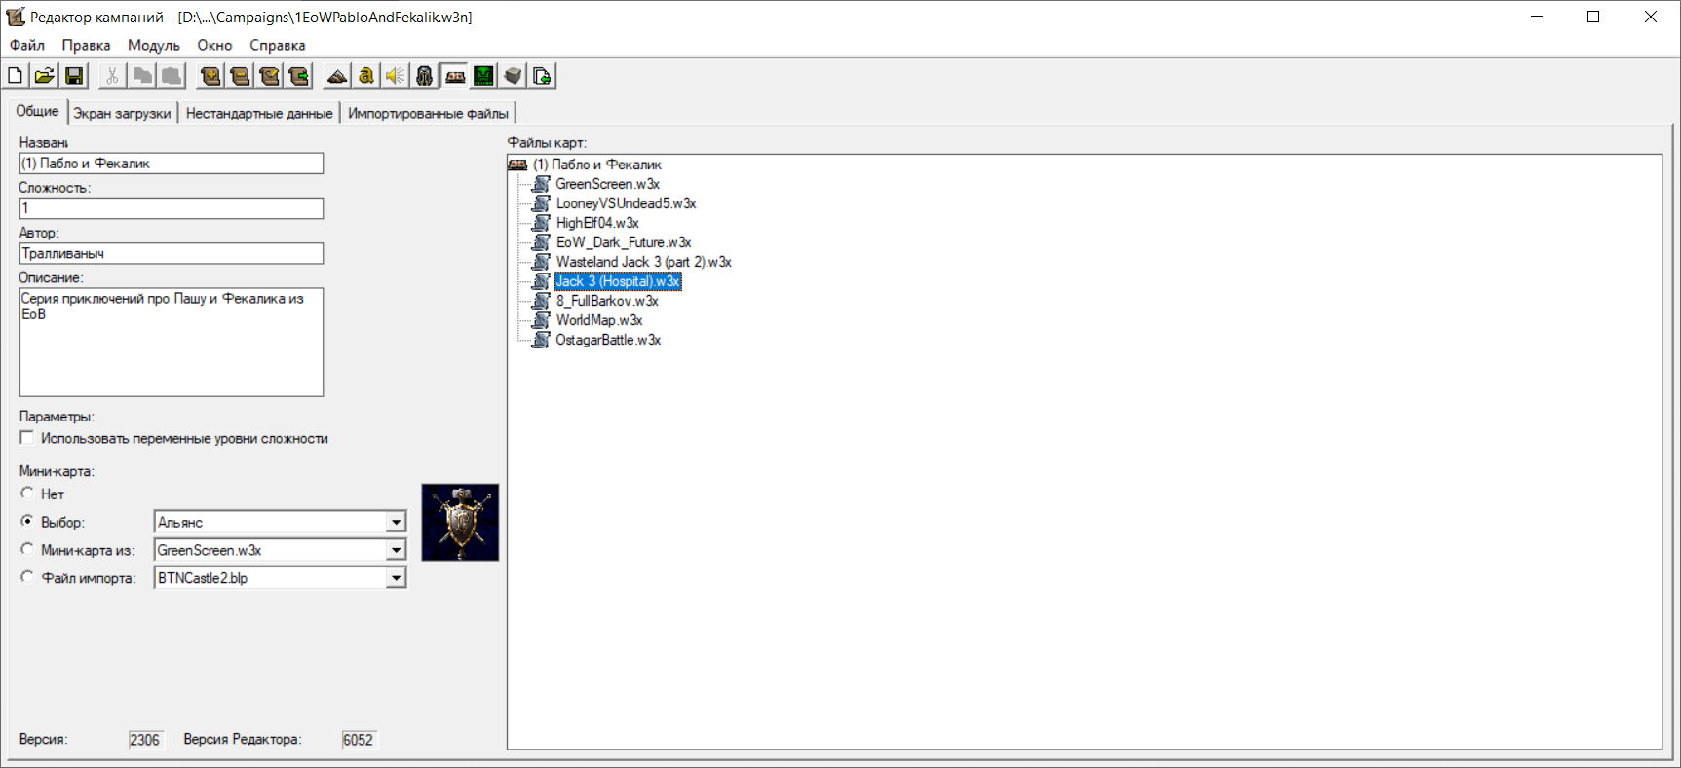Image resolution: width=1681 pixels, height=768 pixels.
Task: Switch to the 'Нестандартные данные' tab
Action: pos(259,113)
